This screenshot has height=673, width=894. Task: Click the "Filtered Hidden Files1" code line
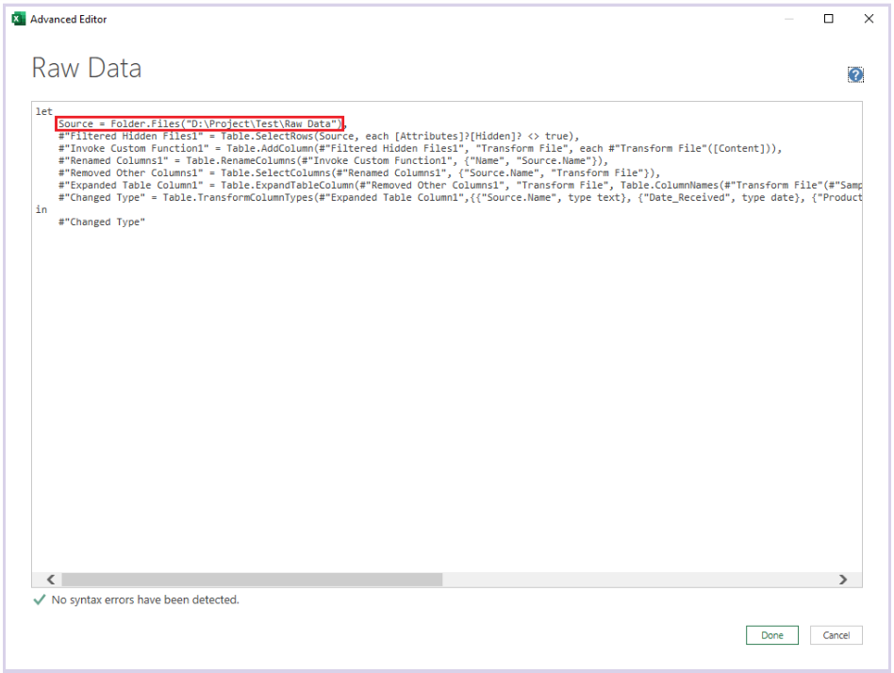[319, 136]
